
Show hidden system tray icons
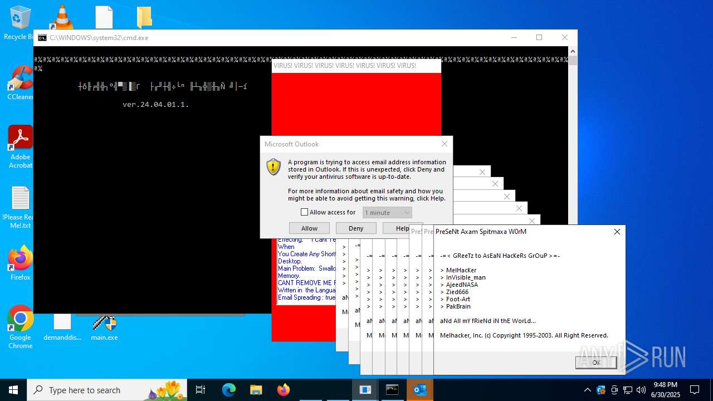[587, 390]
